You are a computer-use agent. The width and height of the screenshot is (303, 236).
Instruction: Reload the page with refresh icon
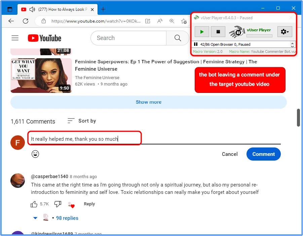point(26,21)
